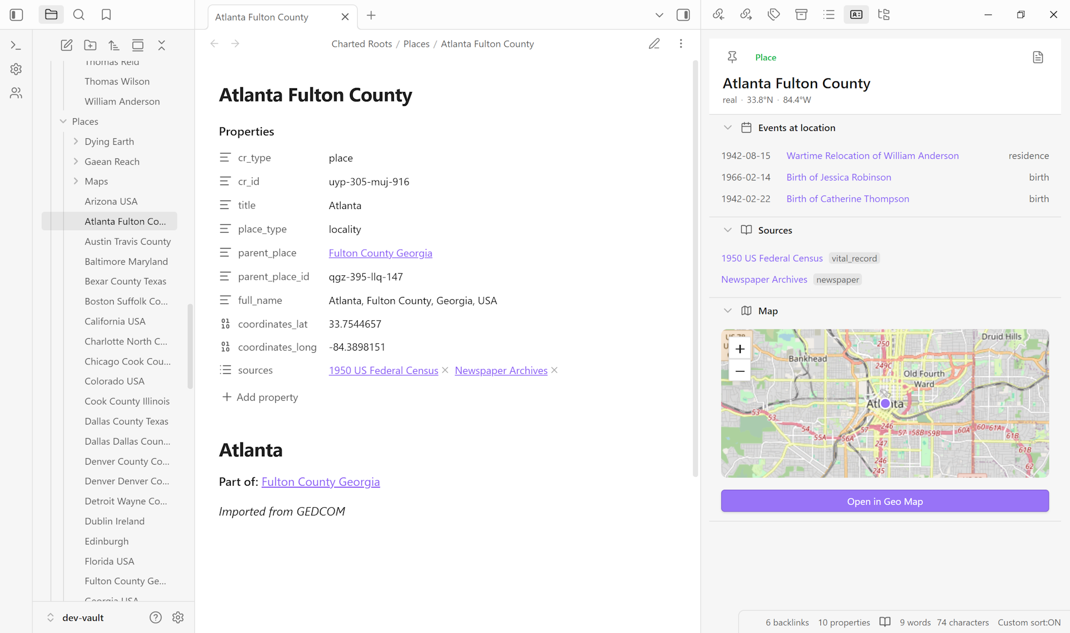The width and height of the screenshot is (1070, 633).
Task: Open Arizona USA note in explorer
Action: (110, 201)
